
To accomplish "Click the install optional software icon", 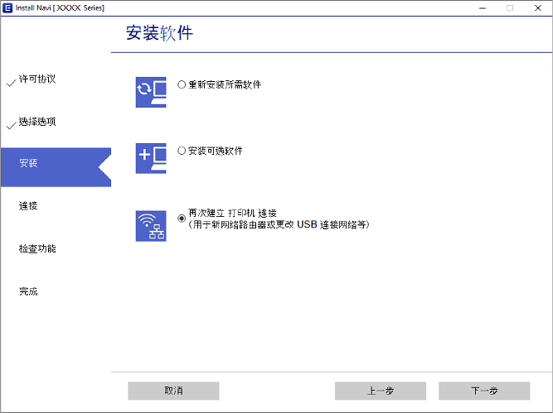I will [x=150, y=158].
